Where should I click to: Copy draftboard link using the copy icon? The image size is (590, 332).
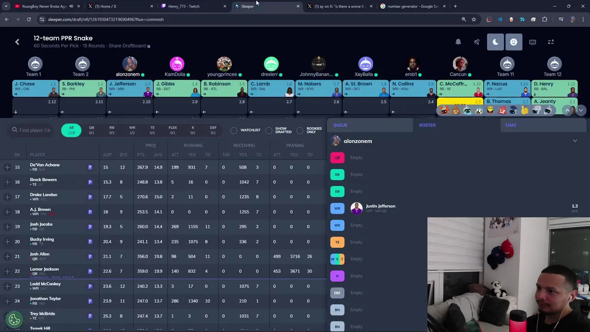pos(149,46)
